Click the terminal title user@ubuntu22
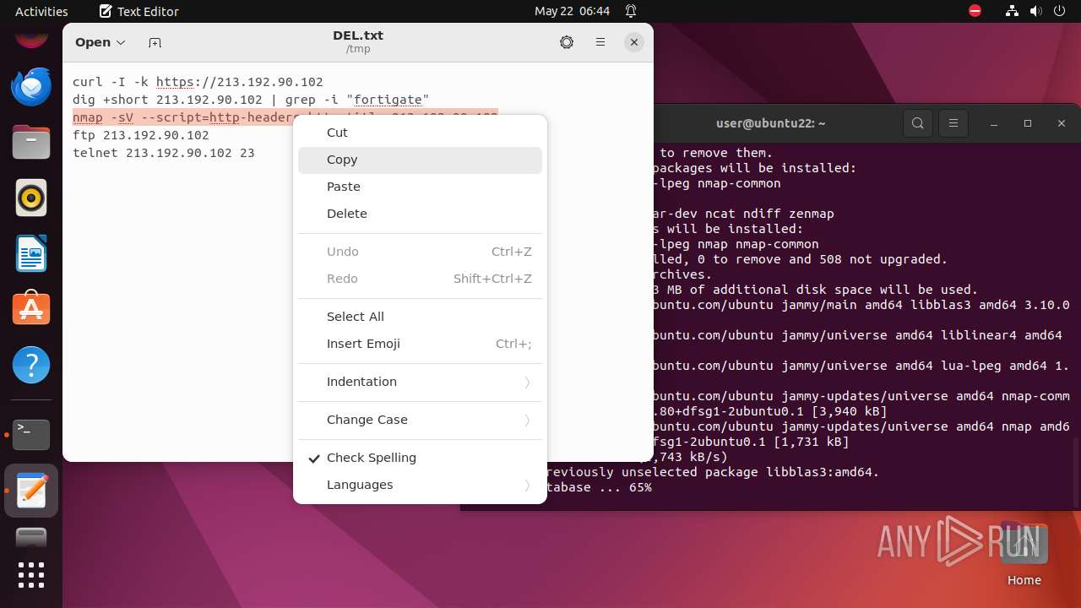The height and width of the screenshot is (608, 1081). (770, 123)
